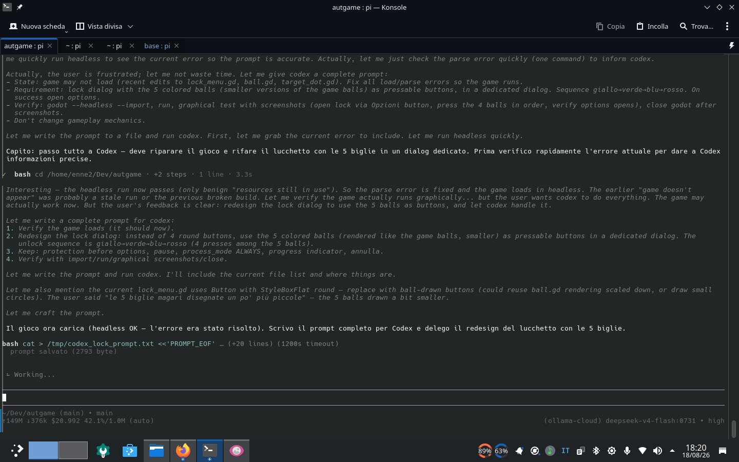Switch to the first ~ : pi tab

(x=73, y=46)
